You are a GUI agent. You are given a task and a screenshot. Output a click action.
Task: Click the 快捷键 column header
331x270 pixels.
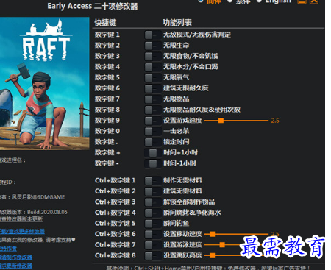105,23
